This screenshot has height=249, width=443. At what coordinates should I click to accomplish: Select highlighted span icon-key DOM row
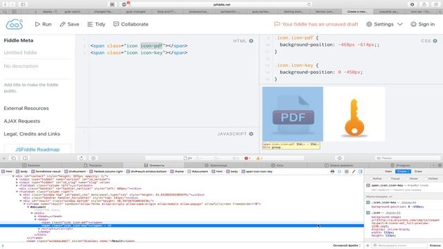pos(182,225)
